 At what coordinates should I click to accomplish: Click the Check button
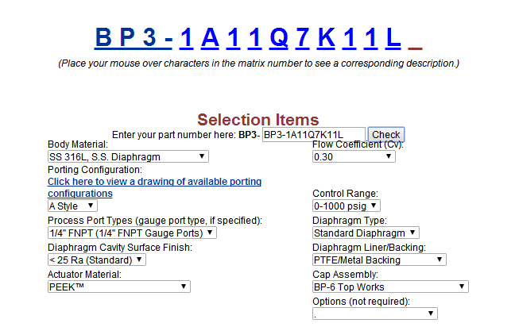click(386, 135)
